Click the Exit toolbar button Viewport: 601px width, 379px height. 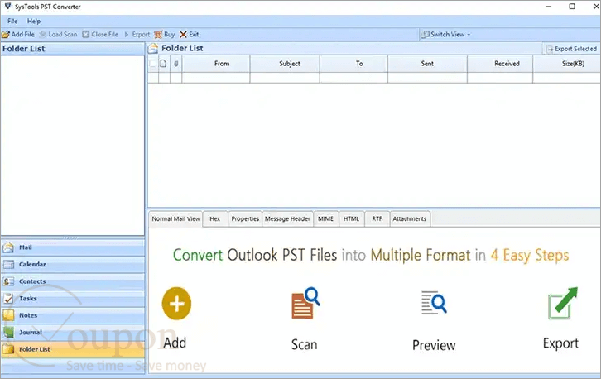click(190, 35)
